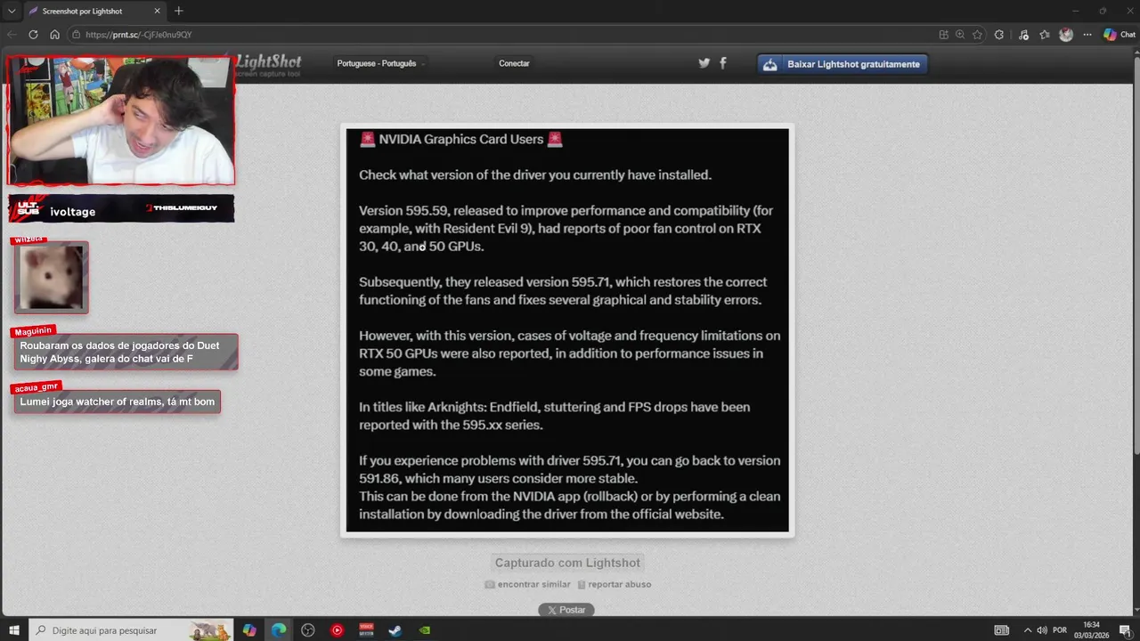
Task: Open Copilot app in taskbar
Action: point(249,630)
